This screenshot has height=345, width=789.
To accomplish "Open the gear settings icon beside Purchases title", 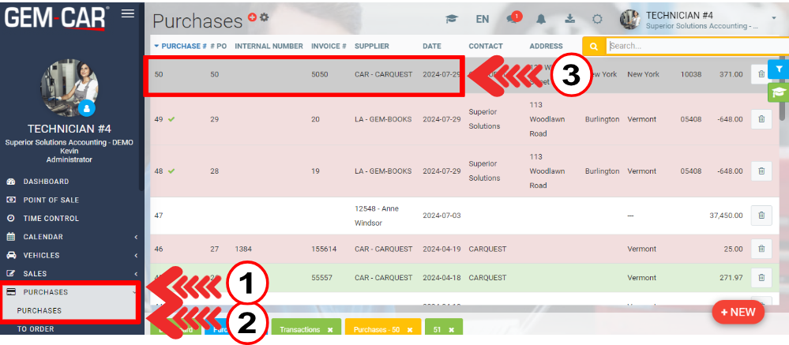I will click(x=265, y=17).
